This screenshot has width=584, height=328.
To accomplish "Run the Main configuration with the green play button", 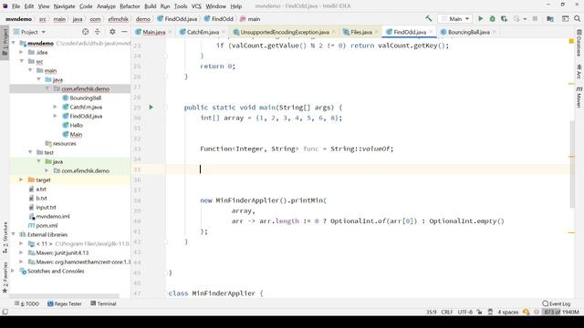I will [481, 18].
